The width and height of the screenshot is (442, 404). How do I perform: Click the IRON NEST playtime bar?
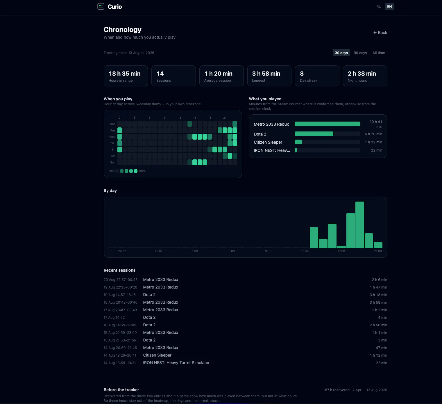point(328,150)
